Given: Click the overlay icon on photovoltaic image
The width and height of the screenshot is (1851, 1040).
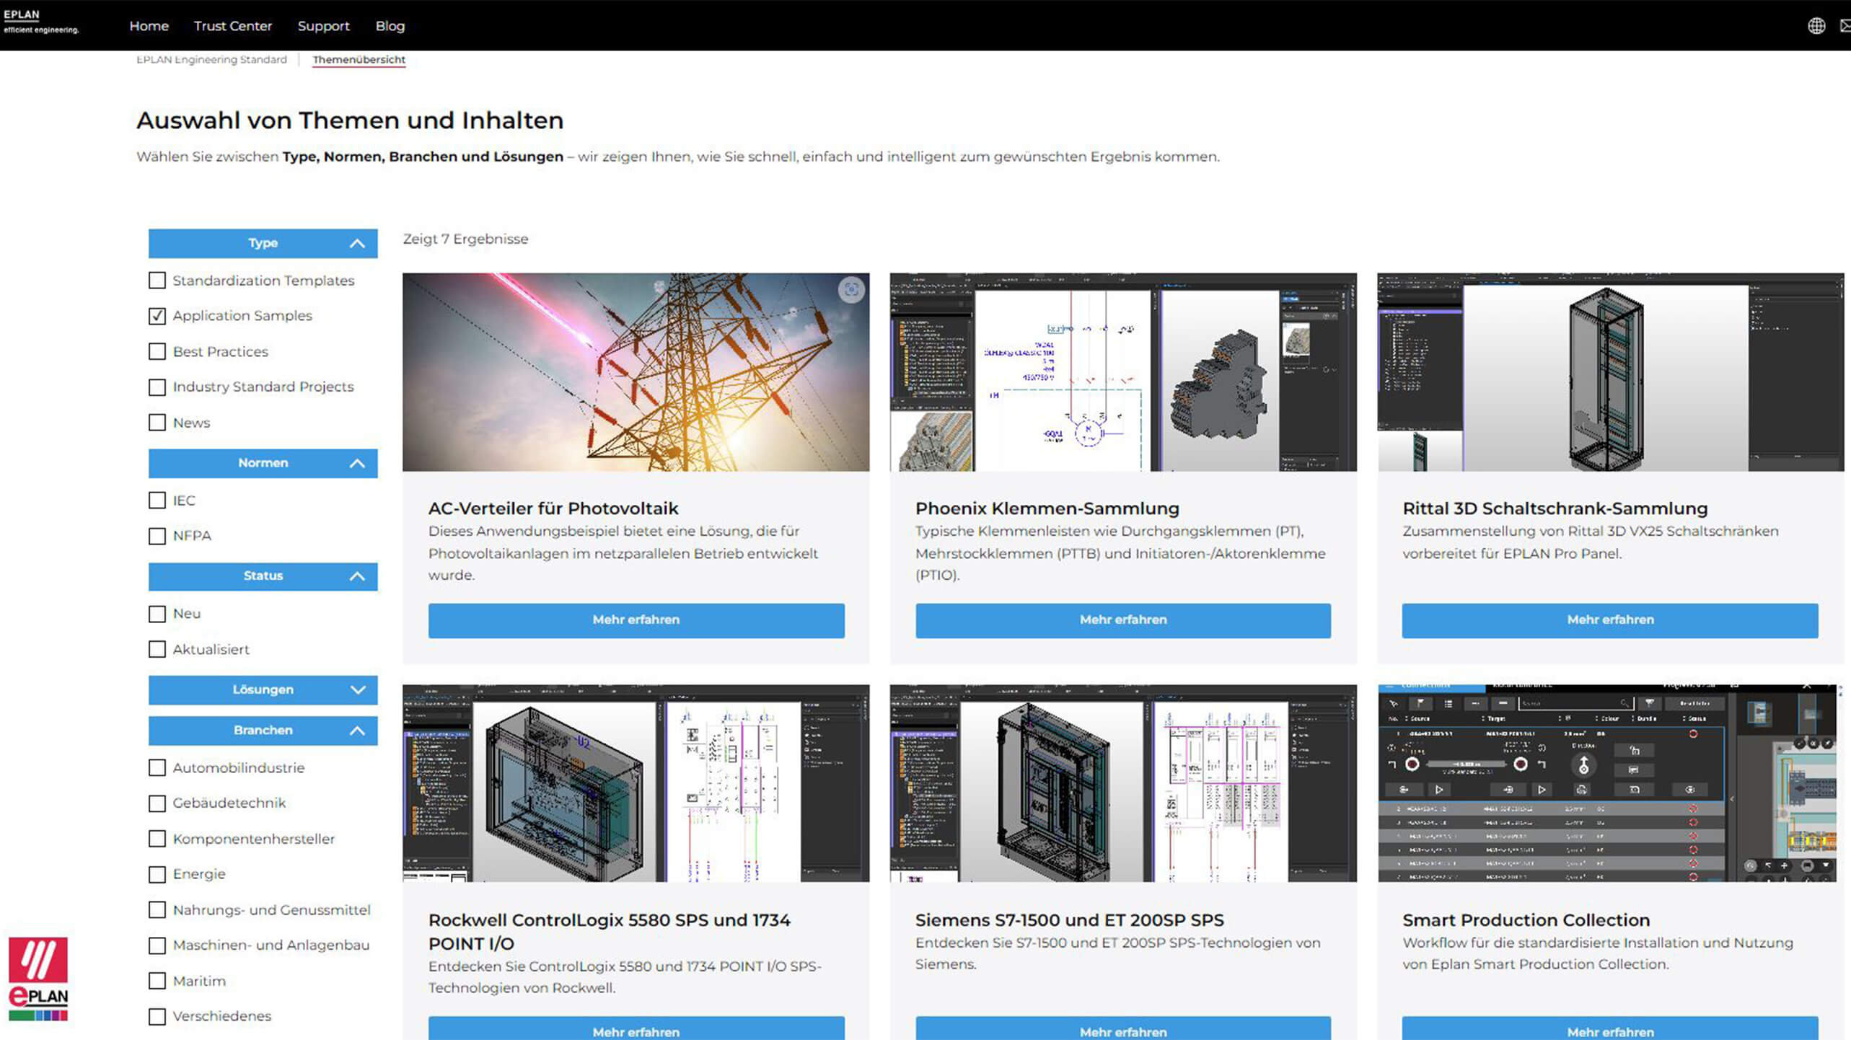Looking at the screenshot, I should [851, 290].
